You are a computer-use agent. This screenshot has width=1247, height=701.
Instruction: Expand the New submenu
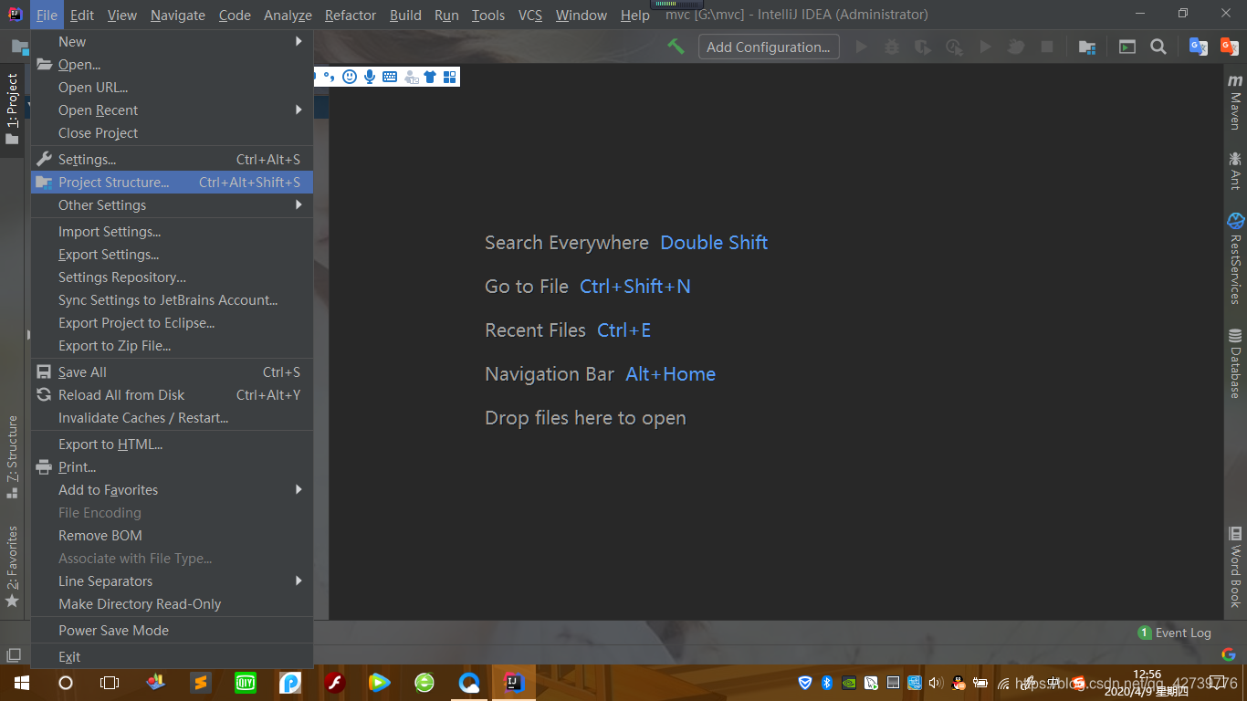172,41
